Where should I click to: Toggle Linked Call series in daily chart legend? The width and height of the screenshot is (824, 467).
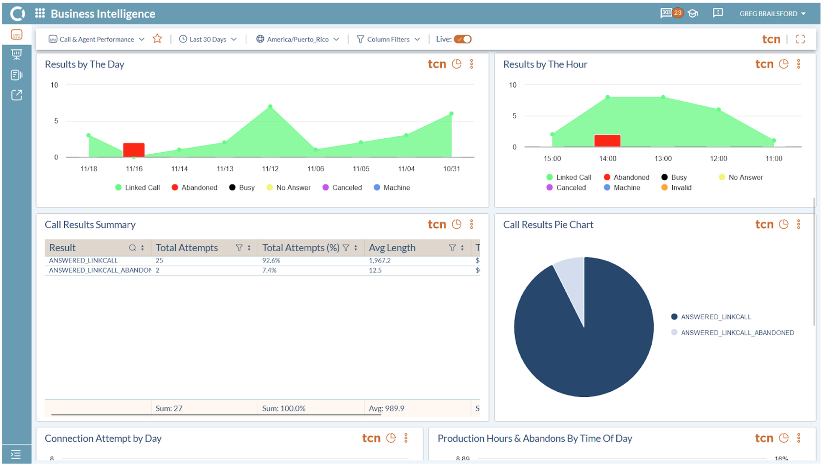click(137, 187)
